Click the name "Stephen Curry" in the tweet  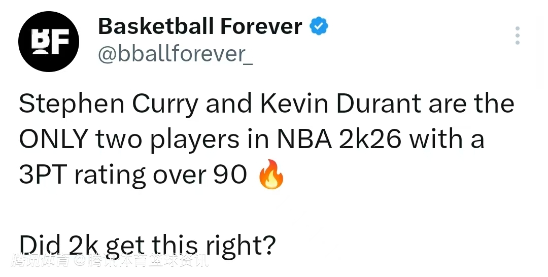109,104
